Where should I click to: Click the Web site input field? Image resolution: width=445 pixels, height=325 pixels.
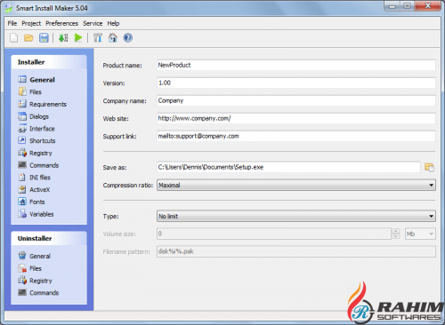[x=296, y=118]
